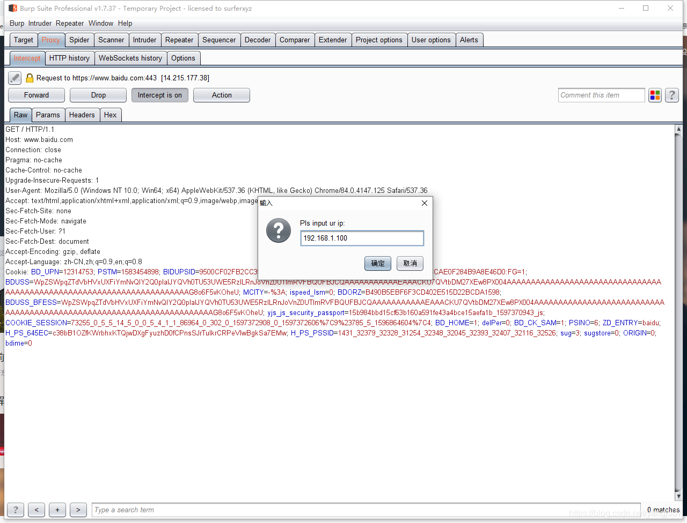Open the proxy Options sub-tab
This screenshot has width=687, height=523.
(x=183, y=58)
